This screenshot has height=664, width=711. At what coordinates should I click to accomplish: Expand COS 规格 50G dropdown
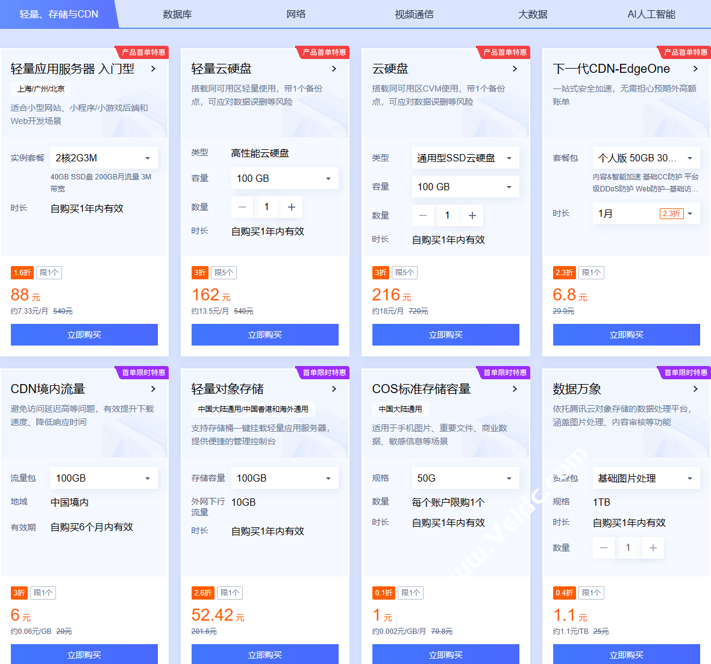coord(465,478)
